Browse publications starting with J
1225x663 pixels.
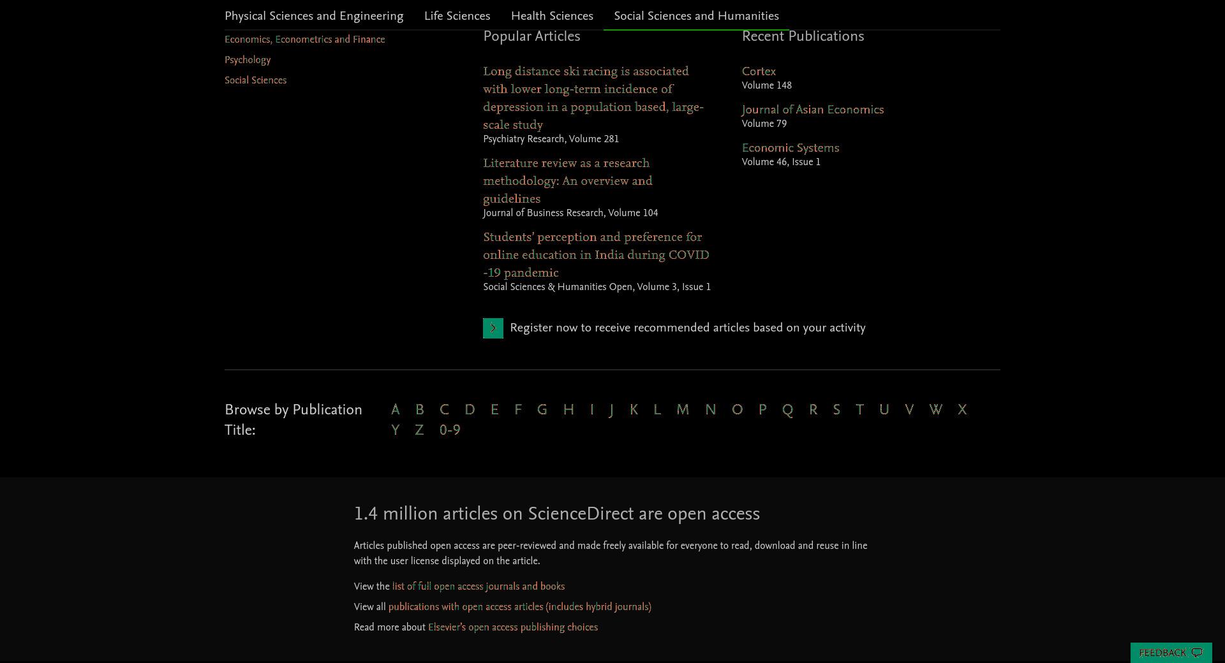[x=611, y=410]
